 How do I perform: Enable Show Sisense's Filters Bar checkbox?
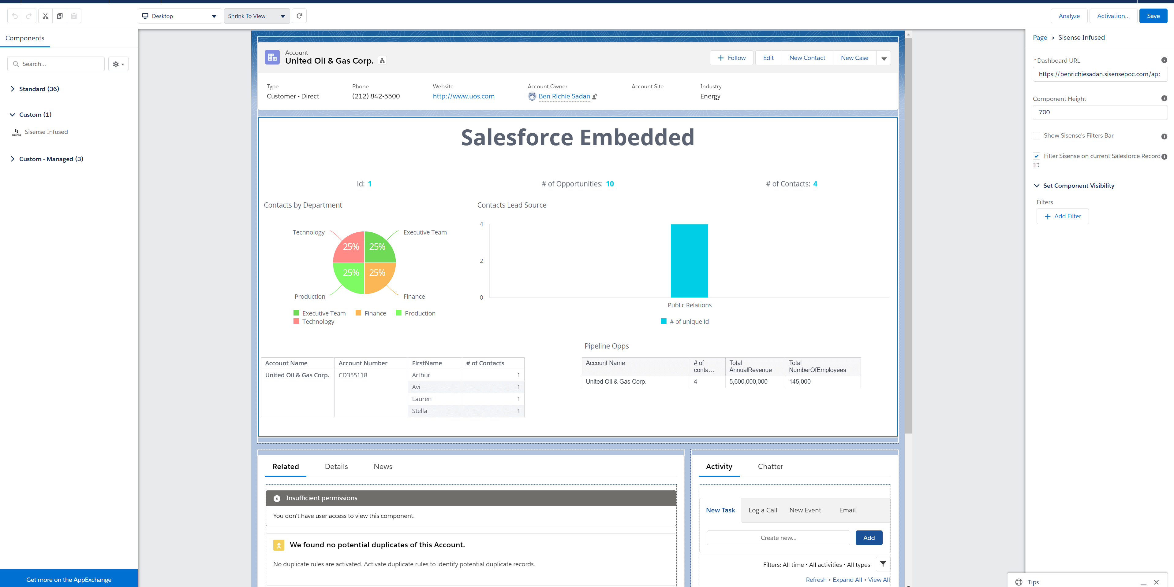(x=1036, y=136)
